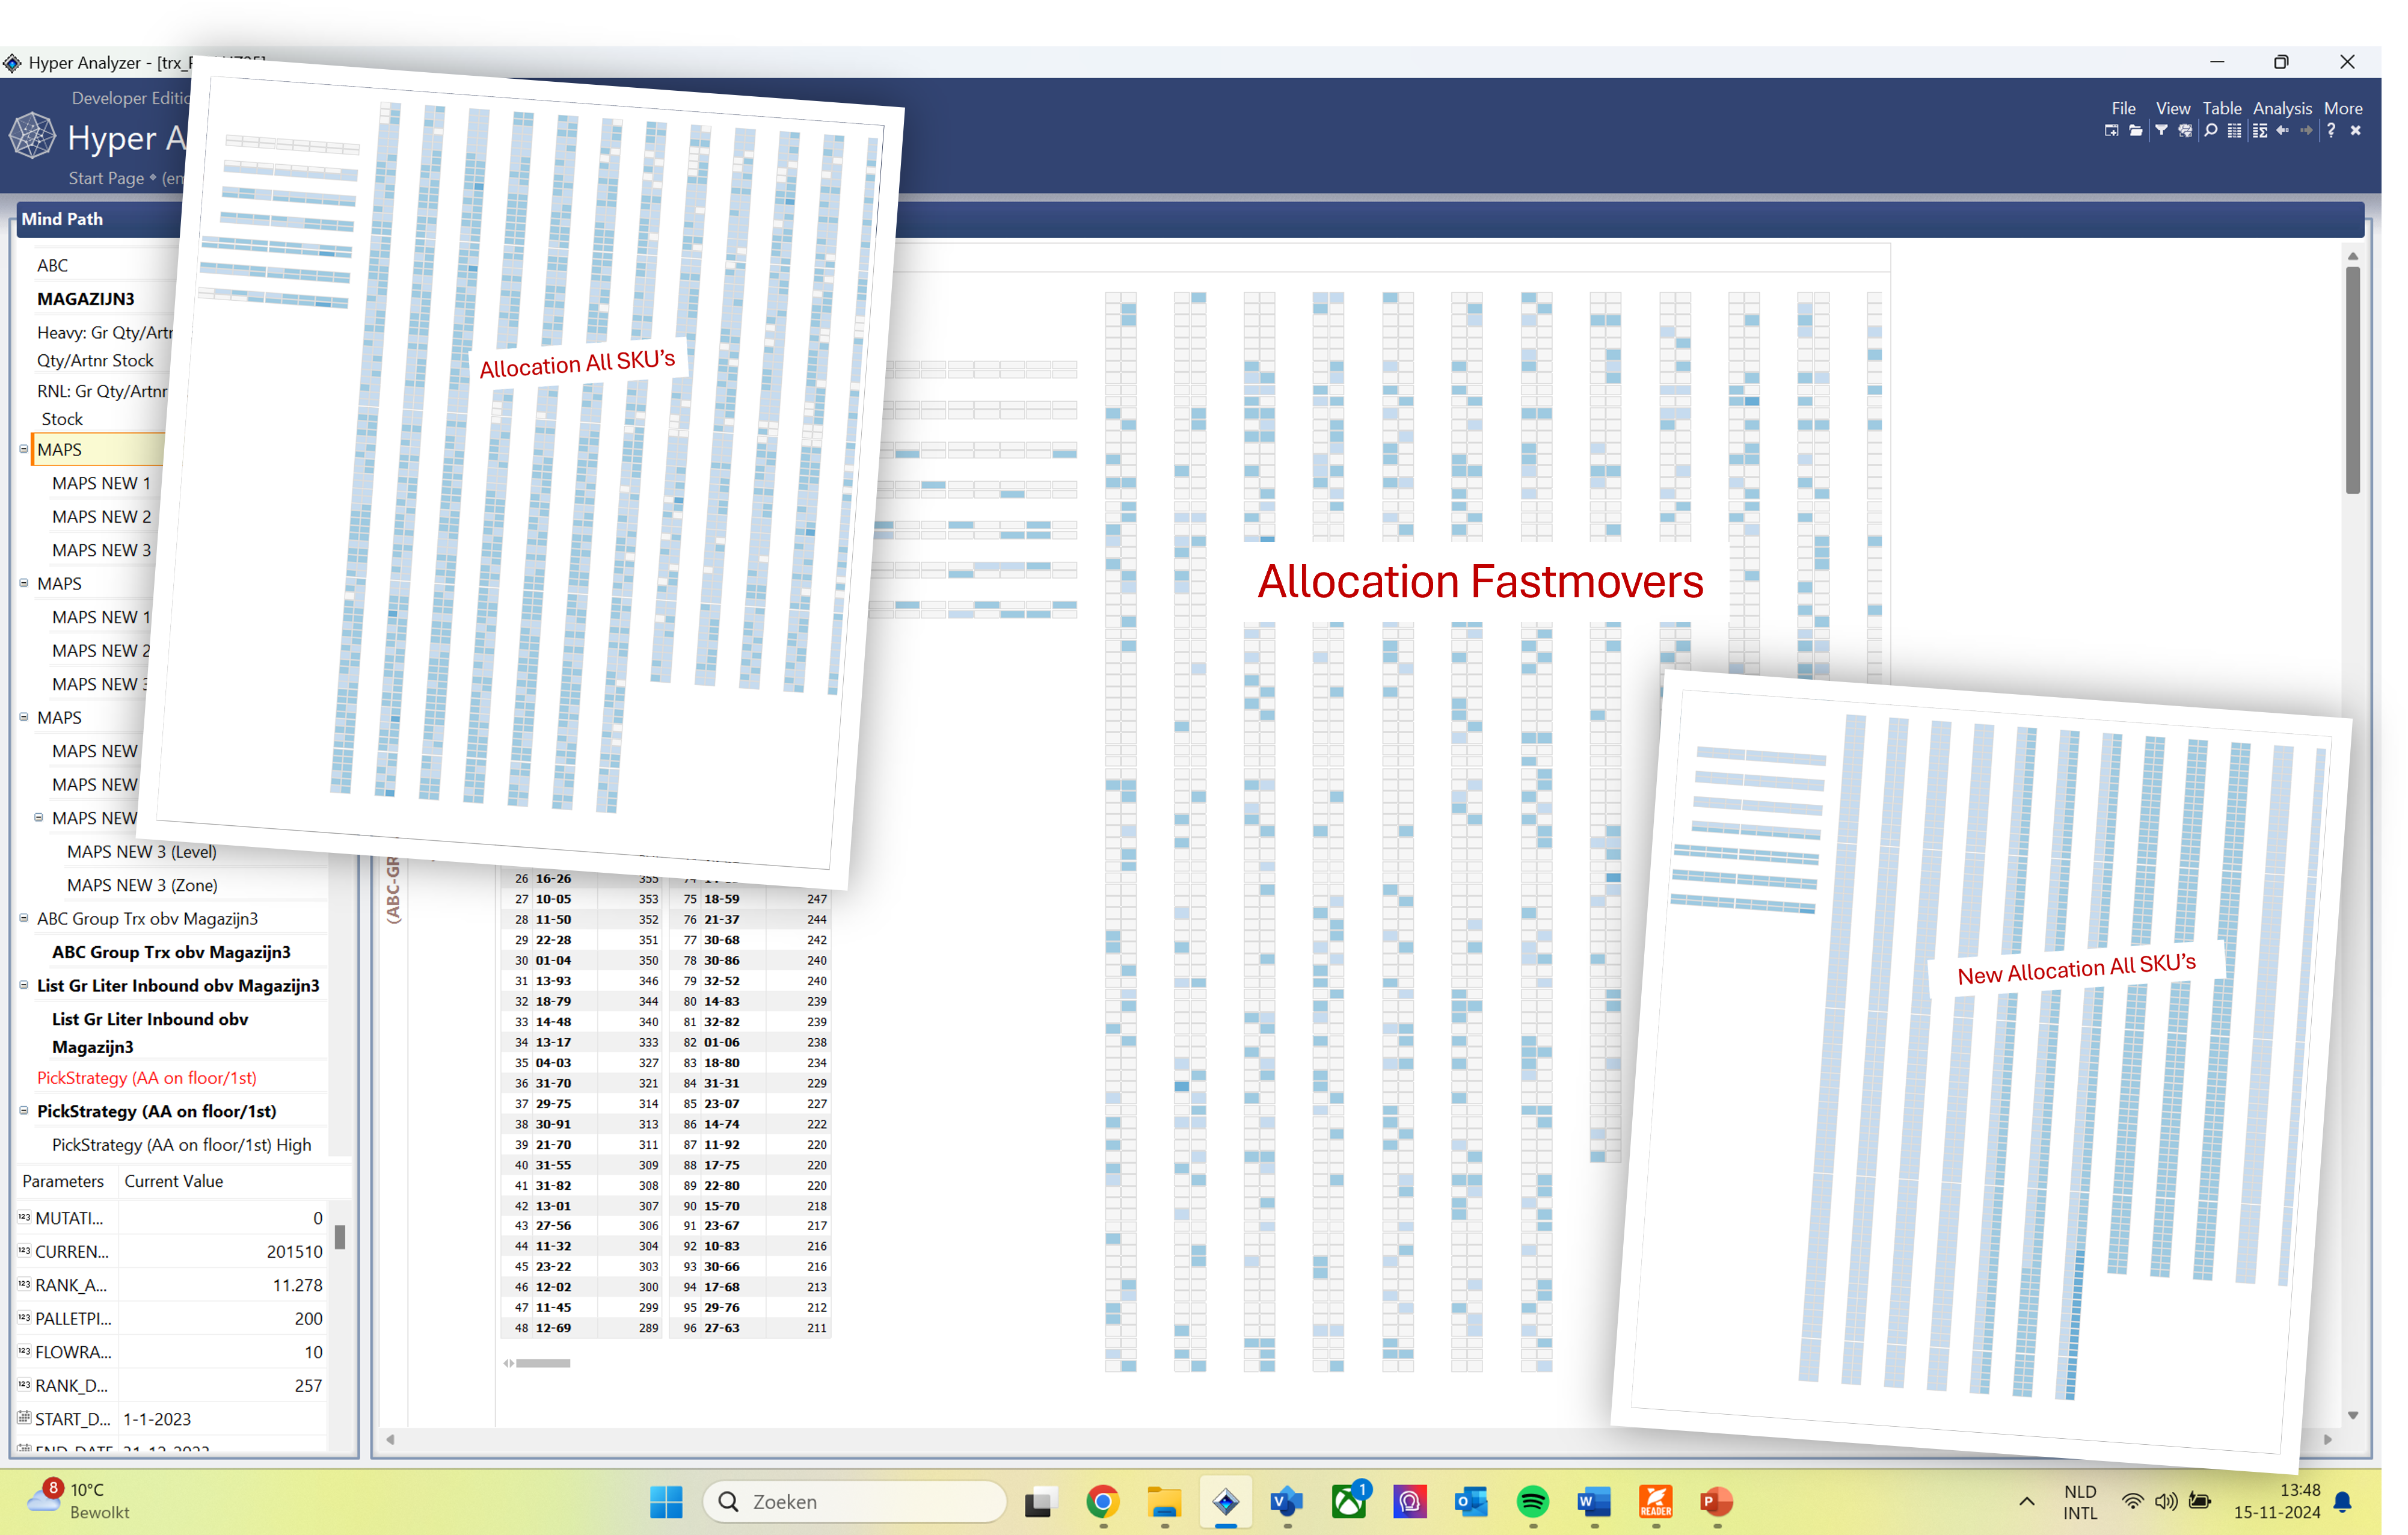Image resolution: width=2408 pixels, height=1535 pixels.
Task: Select PickStrategy (AA on floor/1st) High
Action: (181, 1144)
